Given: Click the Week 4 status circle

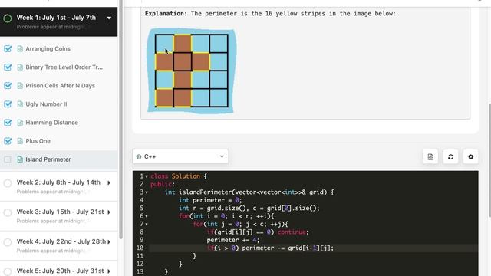Looking at the screenshot, I should (8, 242).
